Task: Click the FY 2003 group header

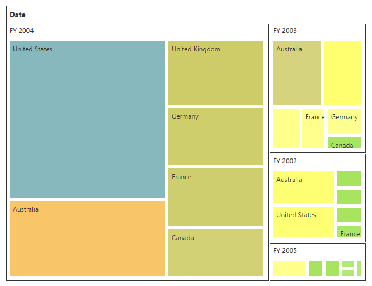Action: [285, 31]
